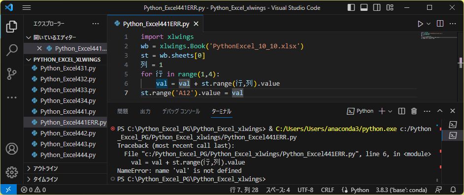Open Python_Excel431.py in explorer
Screen dimensions: 464x195
pos(66,68)
